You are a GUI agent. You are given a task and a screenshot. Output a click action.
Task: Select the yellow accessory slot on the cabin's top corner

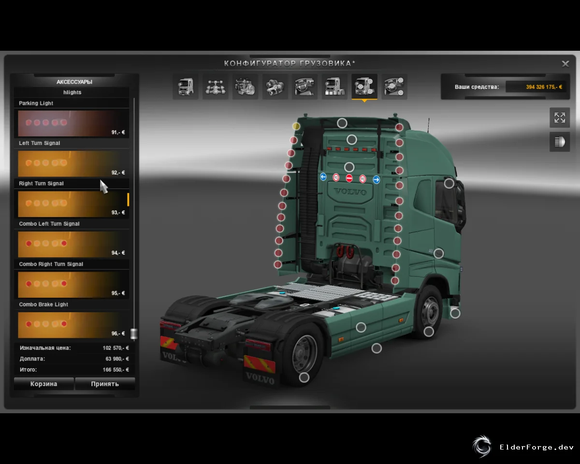tap(296, 126)
